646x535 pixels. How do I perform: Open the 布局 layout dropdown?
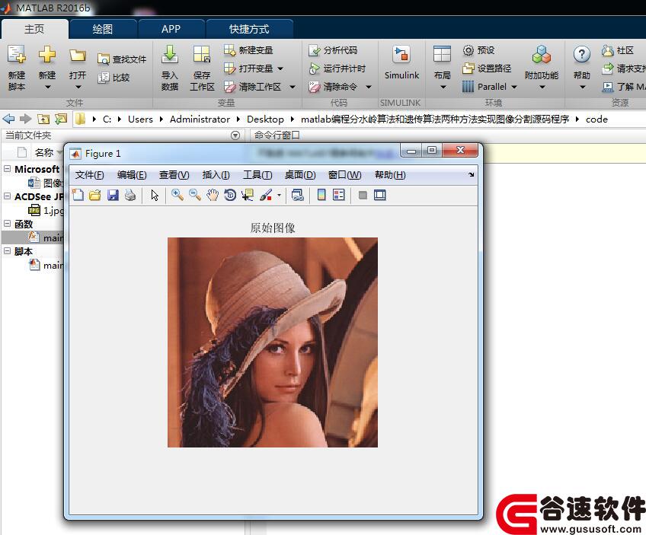point(443,87)
